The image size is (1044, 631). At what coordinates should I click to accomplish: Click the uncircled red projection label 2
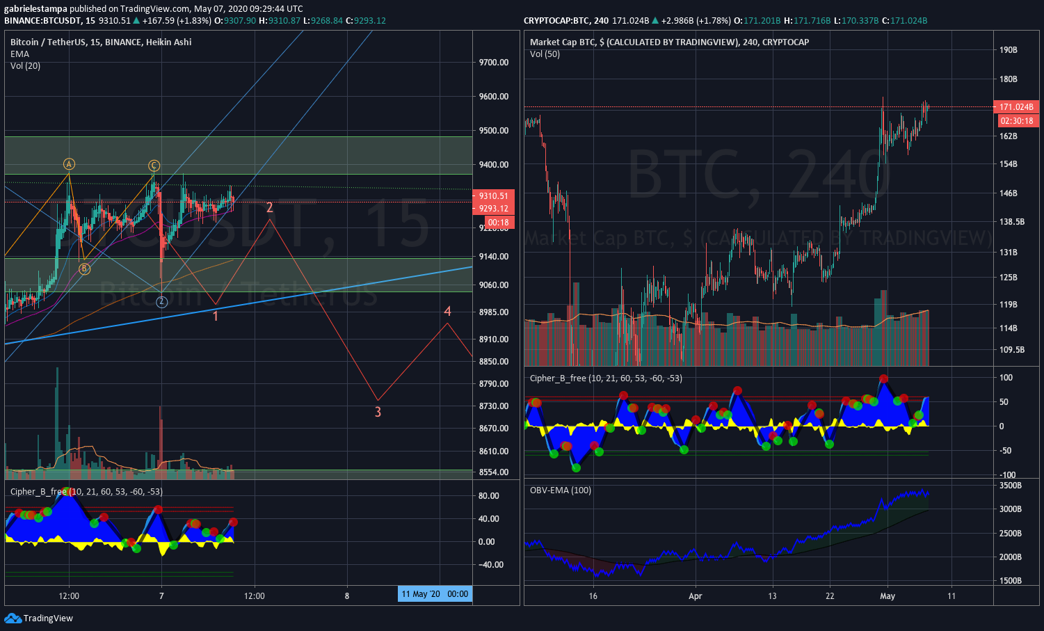tap(270, 207)
